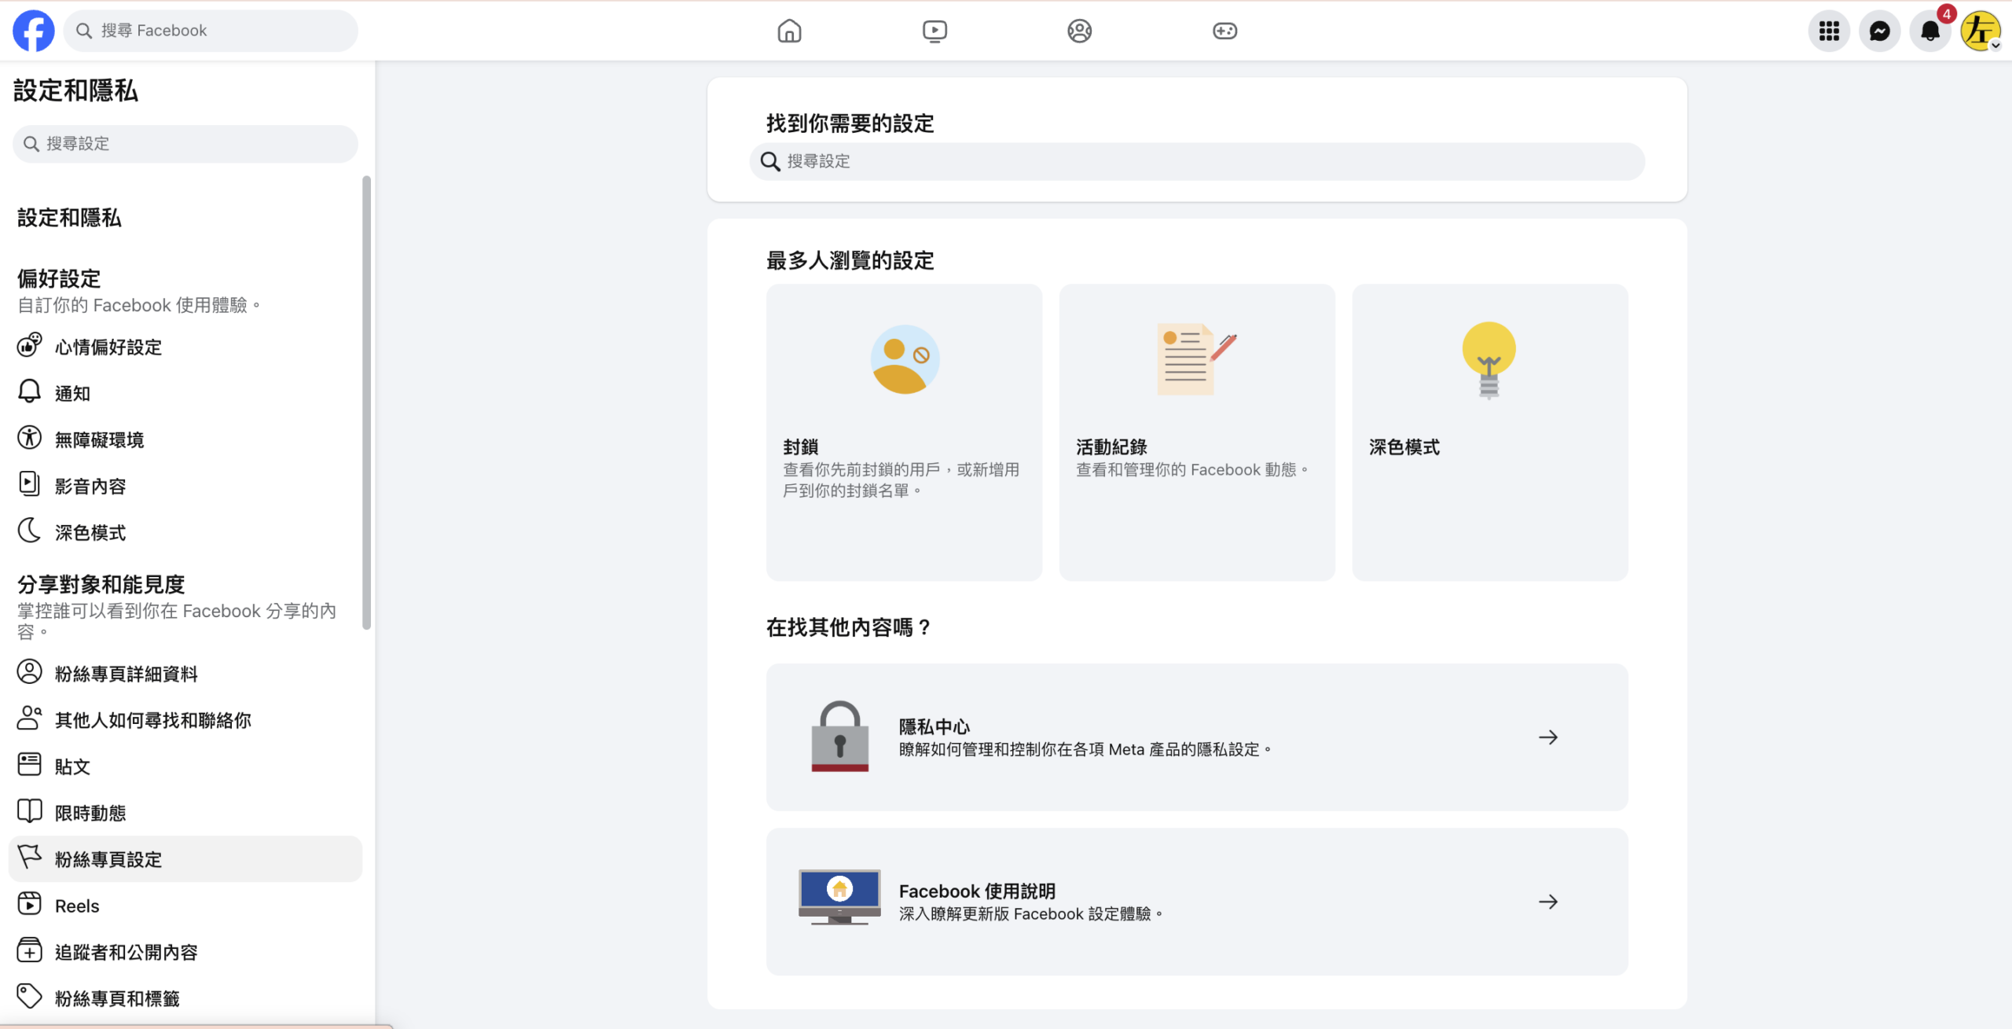Open 追蹤者和公開內容
This screenshot has height=1029, width=2012.
click(x=185, y=952)
